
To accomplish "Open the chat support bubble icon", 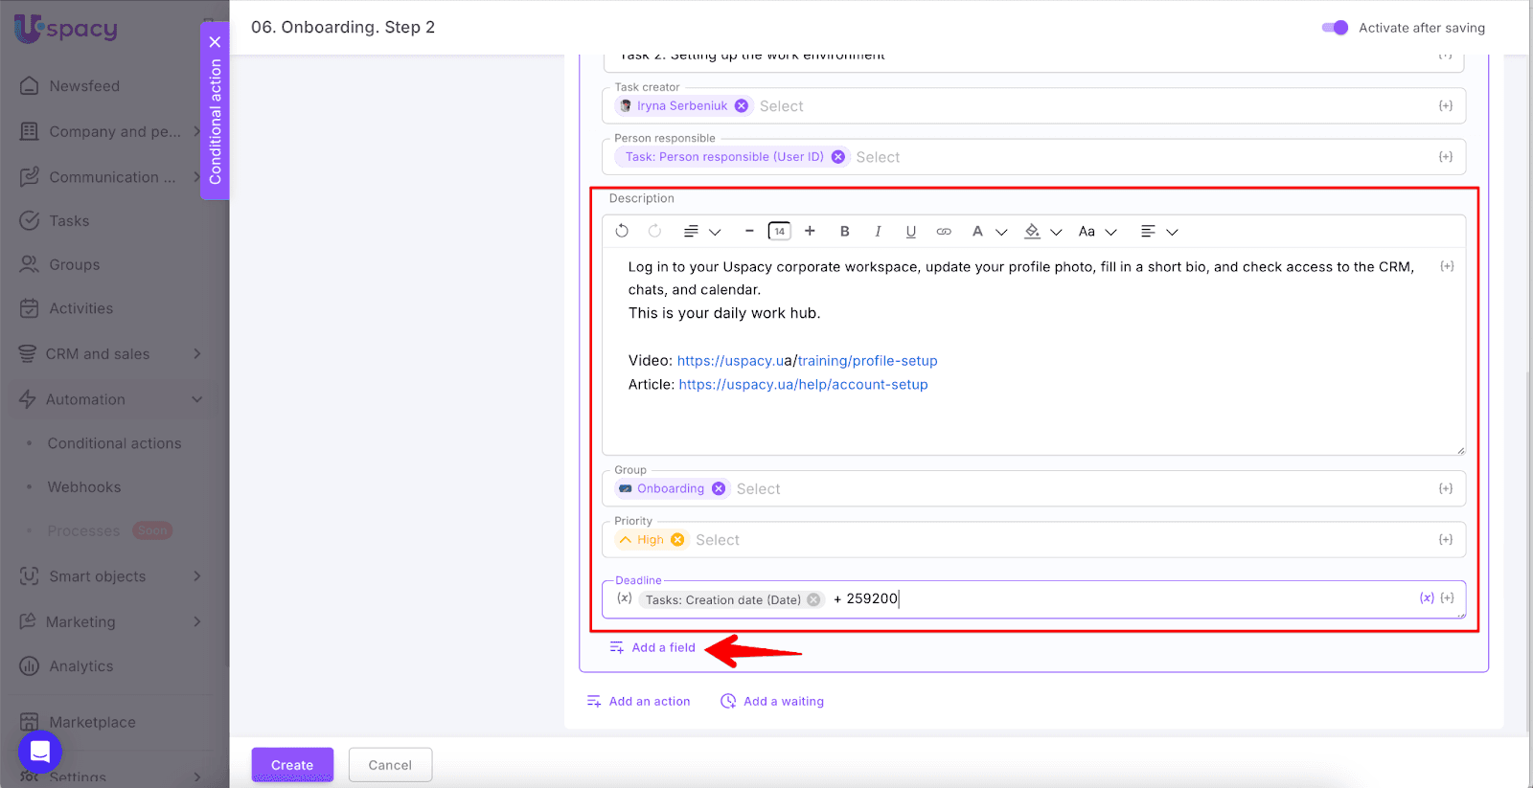I will coord(40,752).
